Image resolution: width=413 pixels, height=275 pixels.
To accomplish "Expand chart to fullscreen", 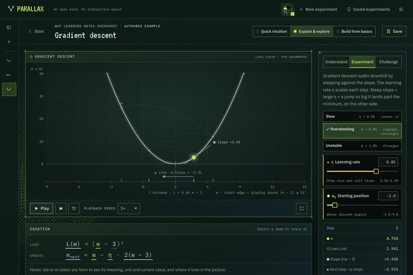I will click(301, 208).
